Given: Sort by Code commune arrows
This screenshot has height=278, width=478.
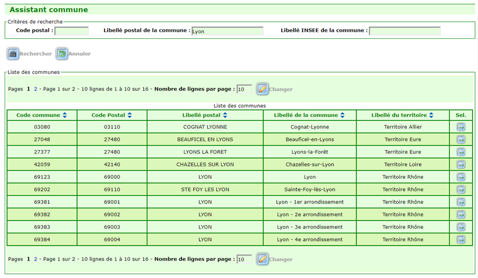Looking at the screenshot, I should coord(65,115).
